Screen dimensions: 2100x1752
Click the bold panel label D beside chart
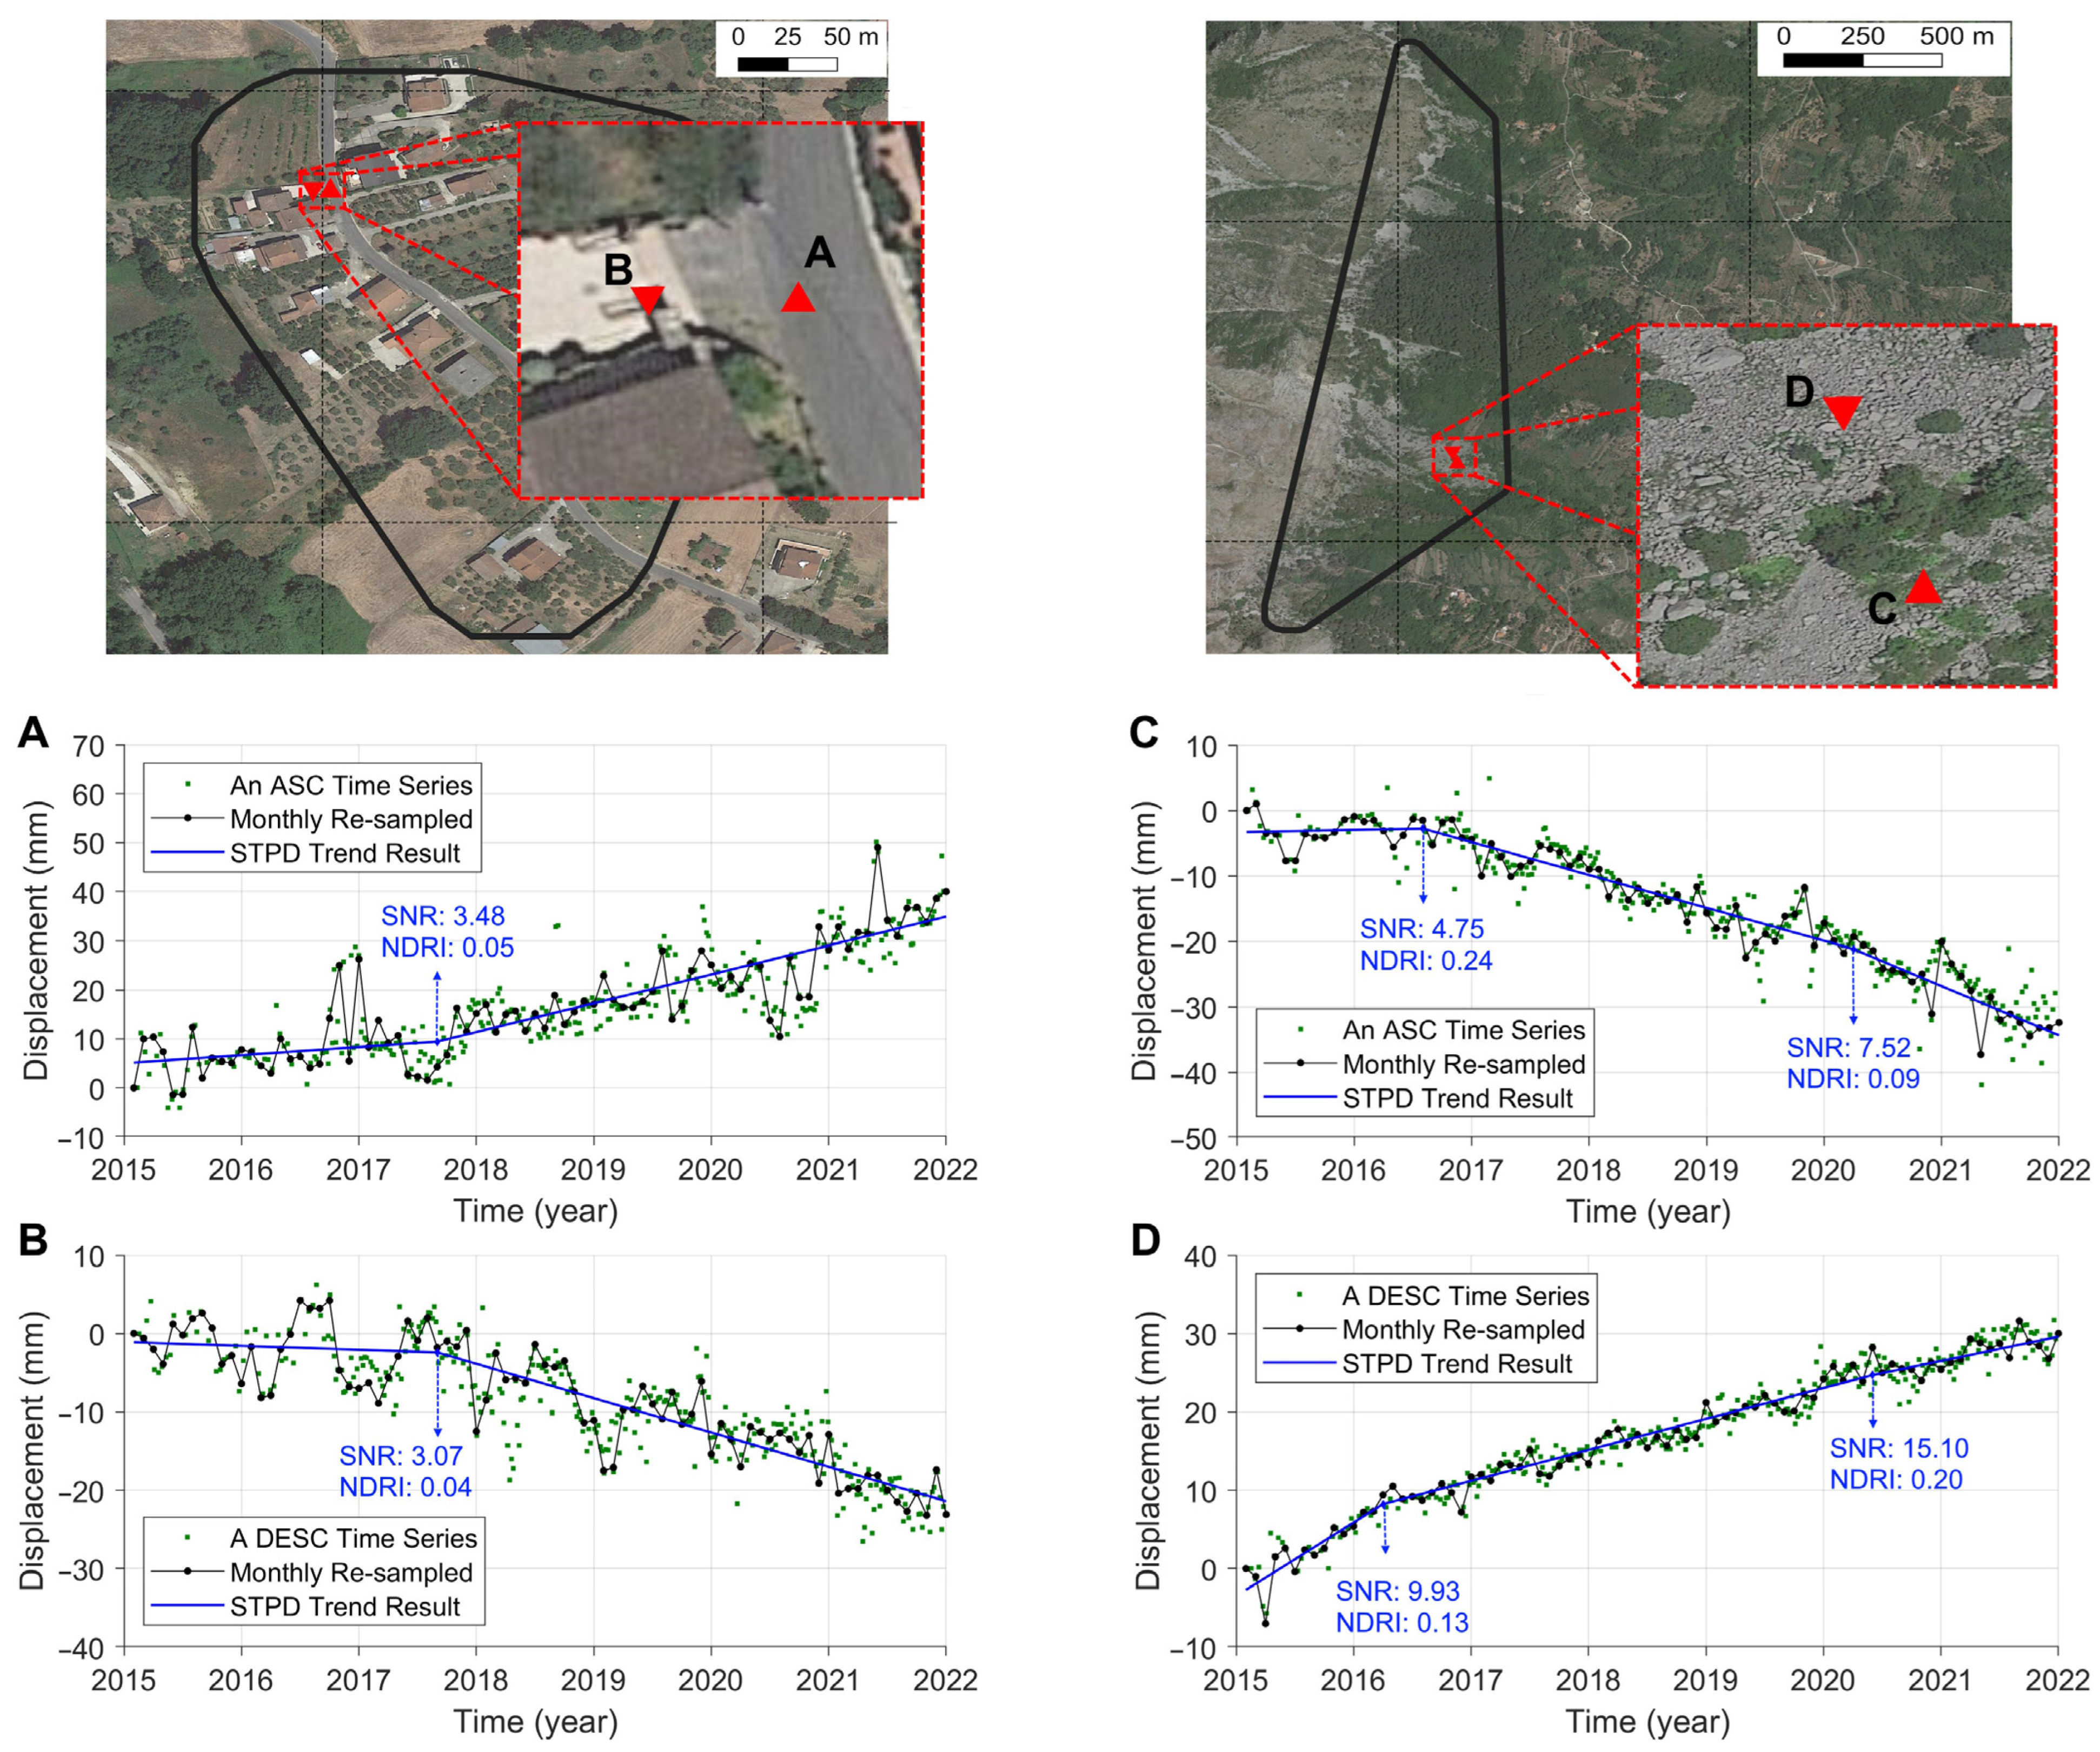(1145, 1241)
